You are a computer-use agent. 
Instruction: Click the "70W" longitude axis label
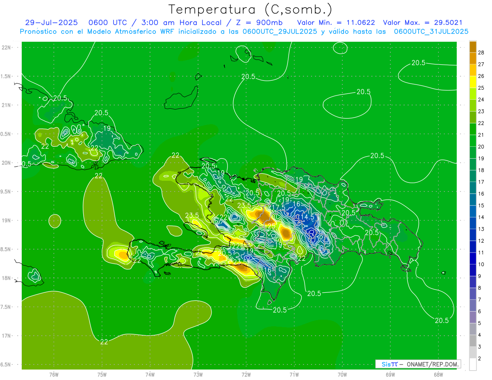[342, 374]
